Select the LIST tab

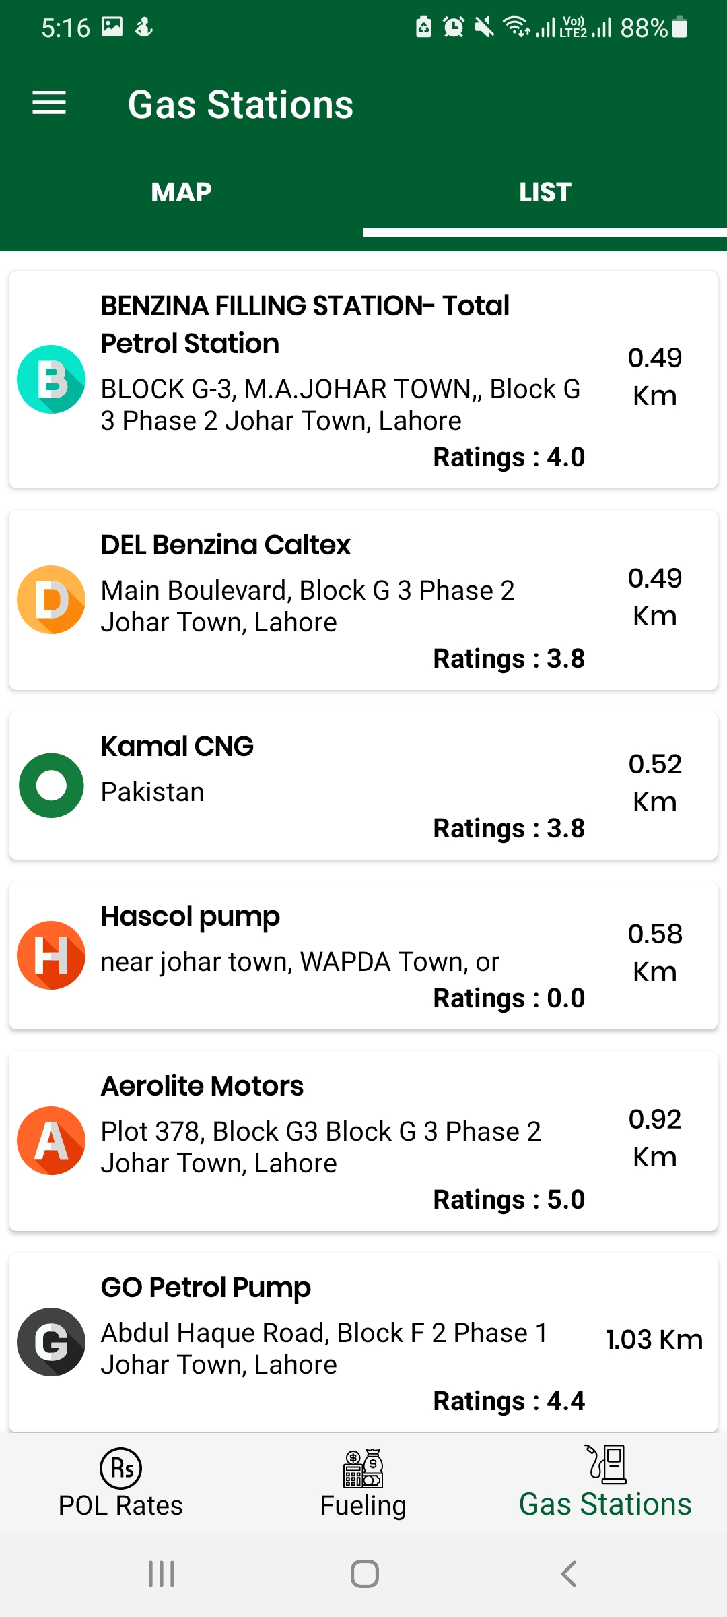[545, 193]
